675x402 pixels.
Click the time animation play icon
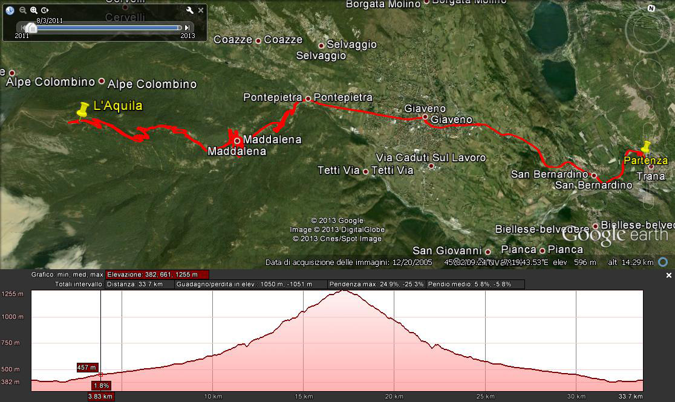[x=45, y=10]
